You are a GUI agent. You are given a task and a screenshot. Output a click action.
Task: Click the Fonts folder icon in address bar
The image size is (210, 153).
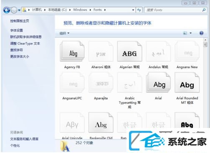coord(24,10)
